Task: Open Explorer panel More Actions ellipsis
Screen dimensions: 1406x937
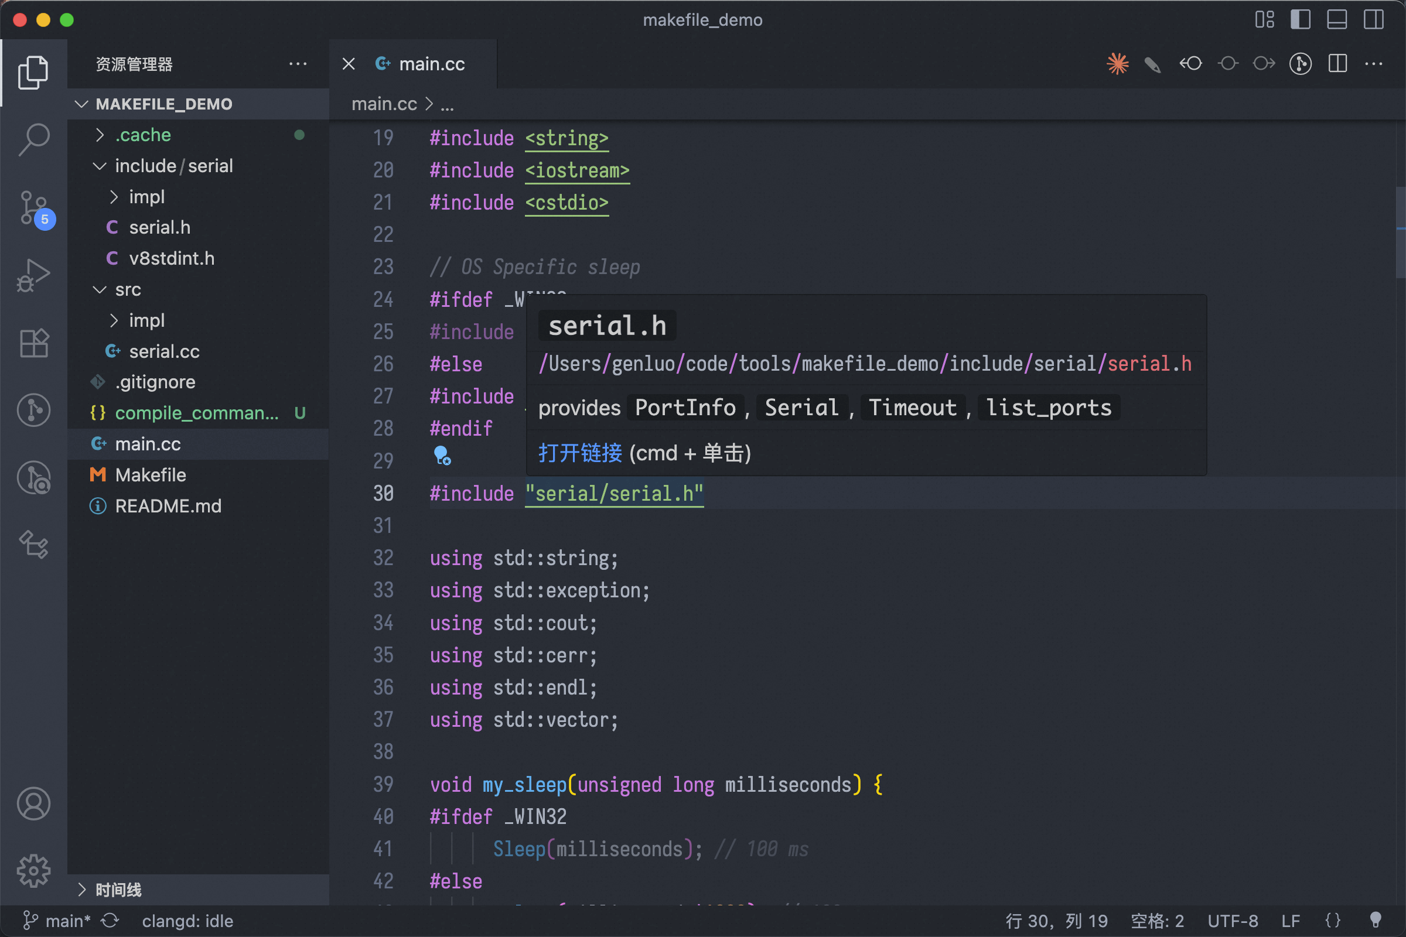Action: coord(298,64)
